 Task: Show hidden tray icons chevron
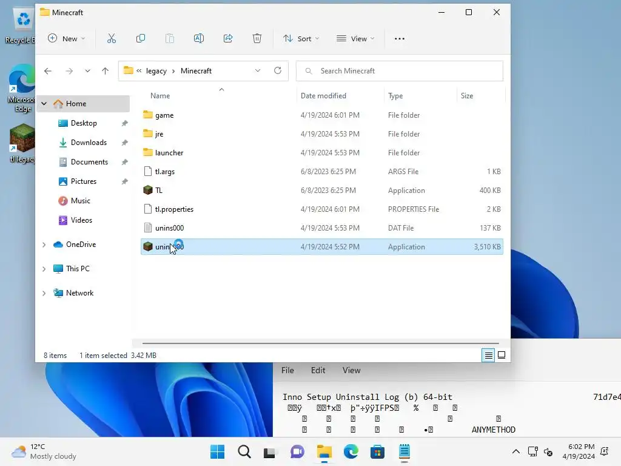point(516,451)
